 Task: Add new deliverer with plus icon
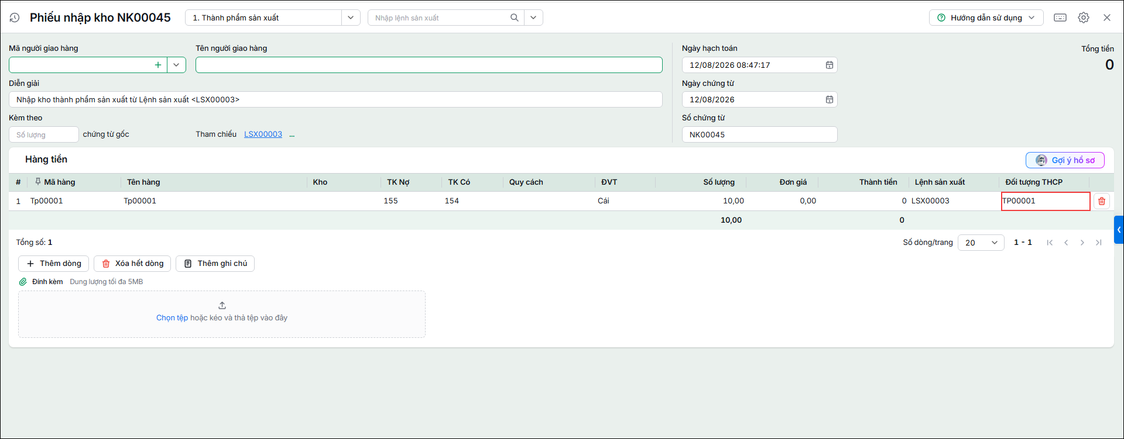[x=158, y=65]
